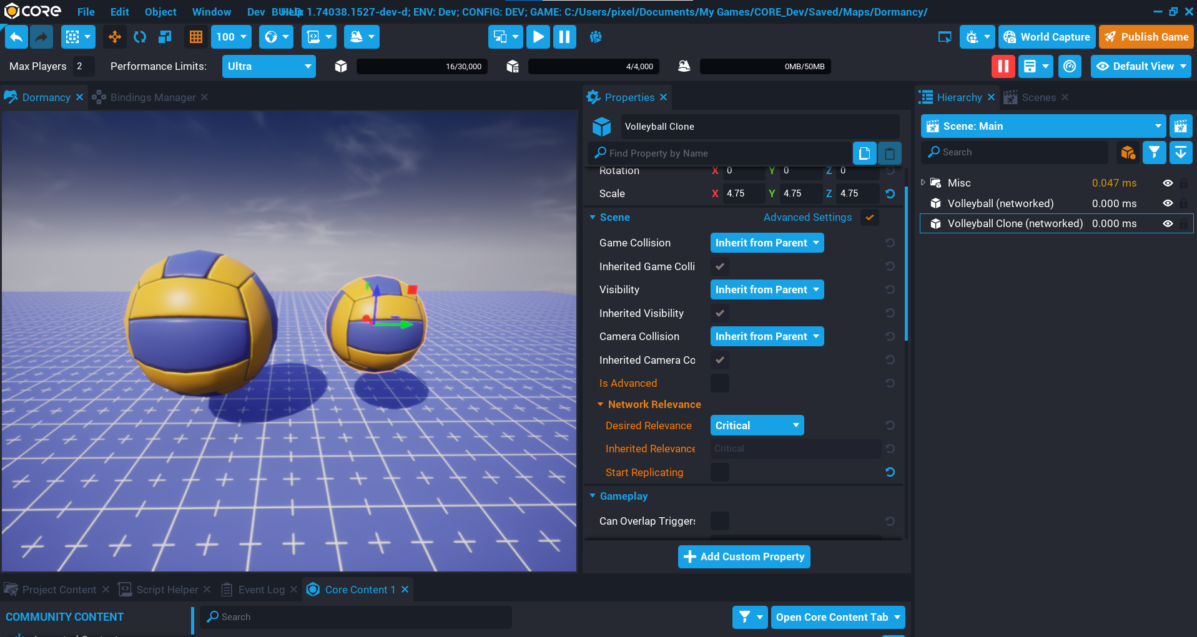1197x637 pixels.
Task: Open Performance Limits Ultra dropdown
Action: tap(268, 67)
